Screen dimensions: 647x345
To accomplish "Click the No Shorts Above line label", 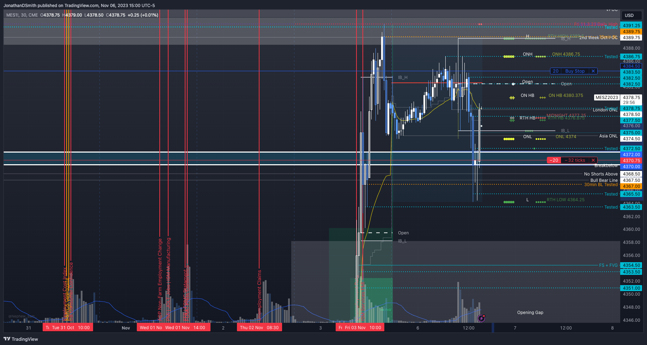I will coord(601,174).
